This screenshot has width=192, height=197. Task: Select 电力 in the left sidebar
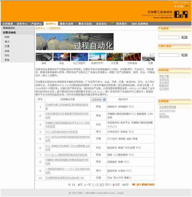pos(7,42)
